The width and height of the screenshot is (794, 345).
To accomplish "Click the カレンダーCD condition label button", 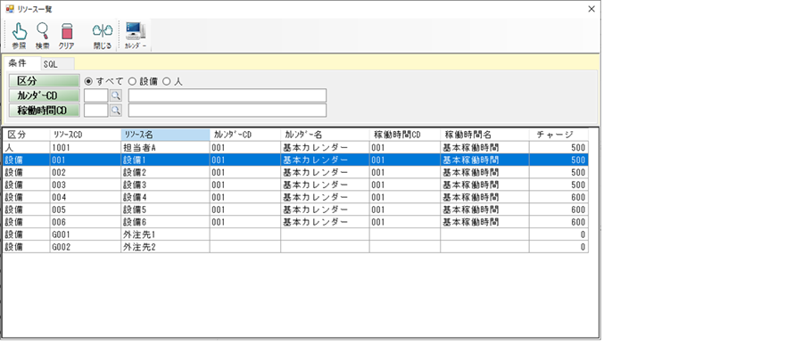I will [x=44, y=95].
